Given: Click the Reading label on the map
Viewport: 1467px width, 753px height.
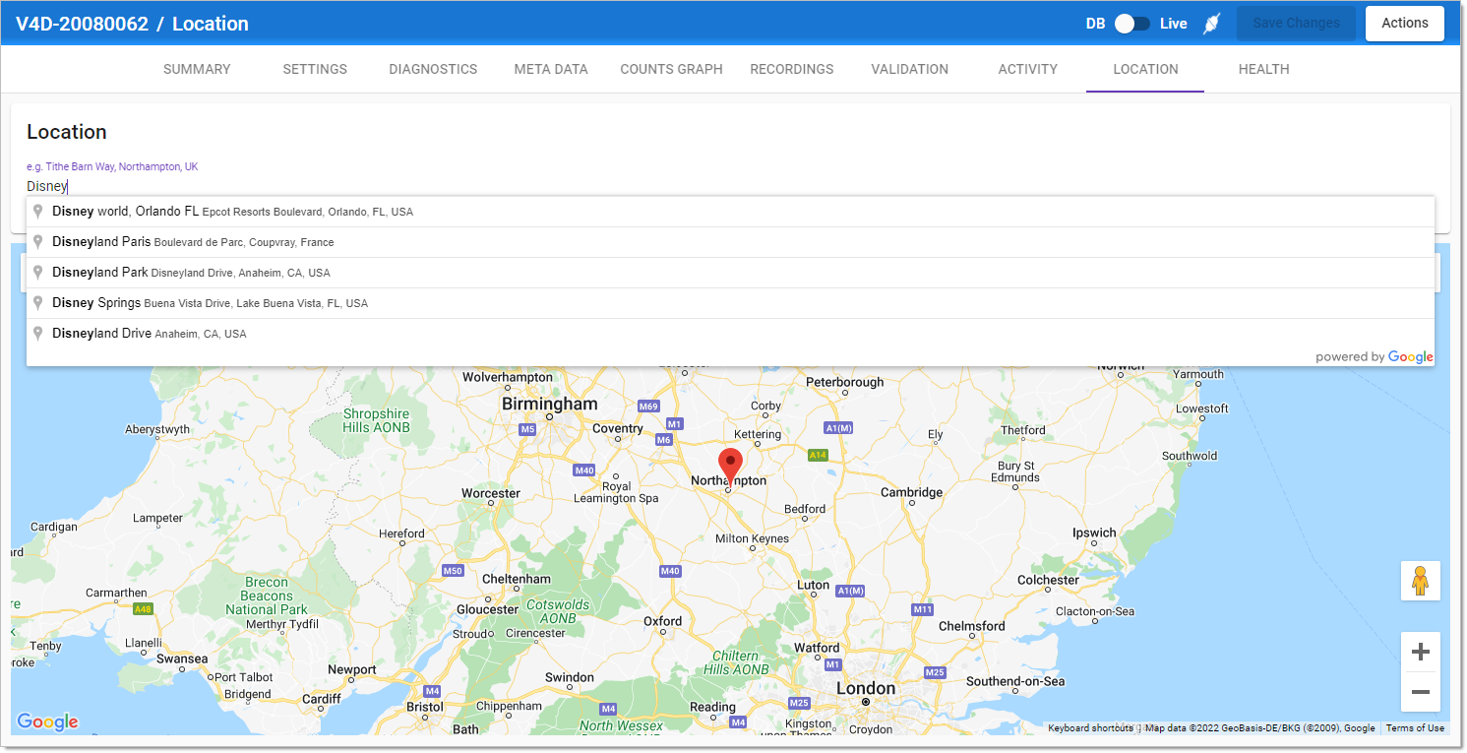Looking at the screenshot, I should coord(712,707).
